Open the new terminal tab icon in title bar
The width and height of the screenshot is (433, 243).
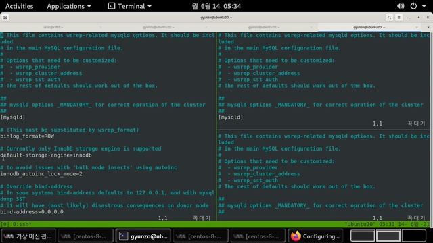(x=5, y=18)
